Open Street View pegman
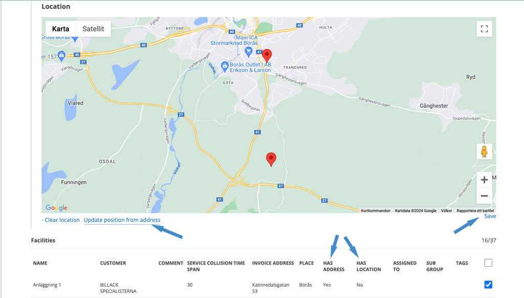 click(x=484, y=151)
